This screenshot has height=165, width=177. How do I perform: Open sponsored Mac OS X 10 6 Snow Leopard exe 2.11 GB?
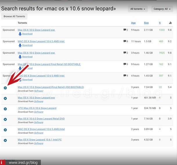click(37, 30)
